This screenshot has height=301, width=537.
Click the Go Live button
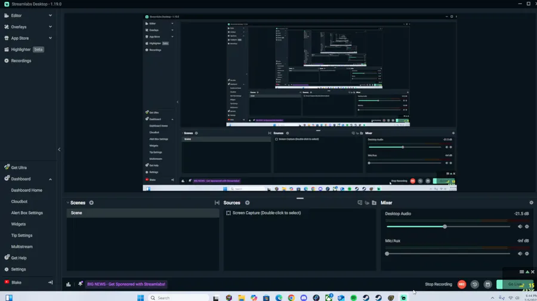tap(515, 284)
